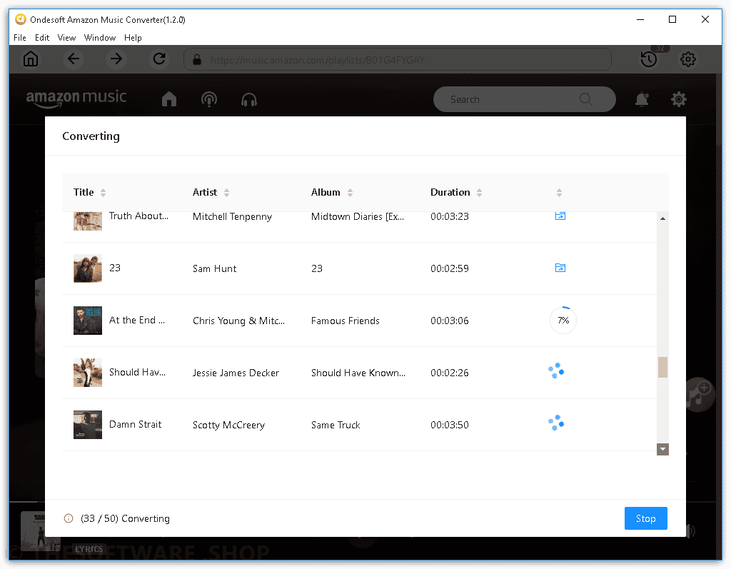Open the Edit menu
This screenshot has height=569, width=731.
(42, 38)
